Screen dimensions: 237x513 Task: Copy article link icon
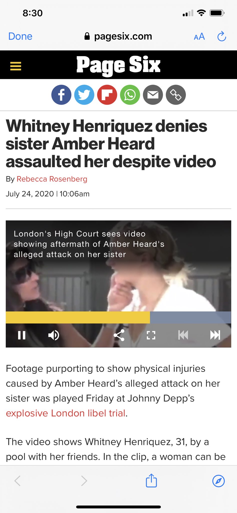point(176,95)
